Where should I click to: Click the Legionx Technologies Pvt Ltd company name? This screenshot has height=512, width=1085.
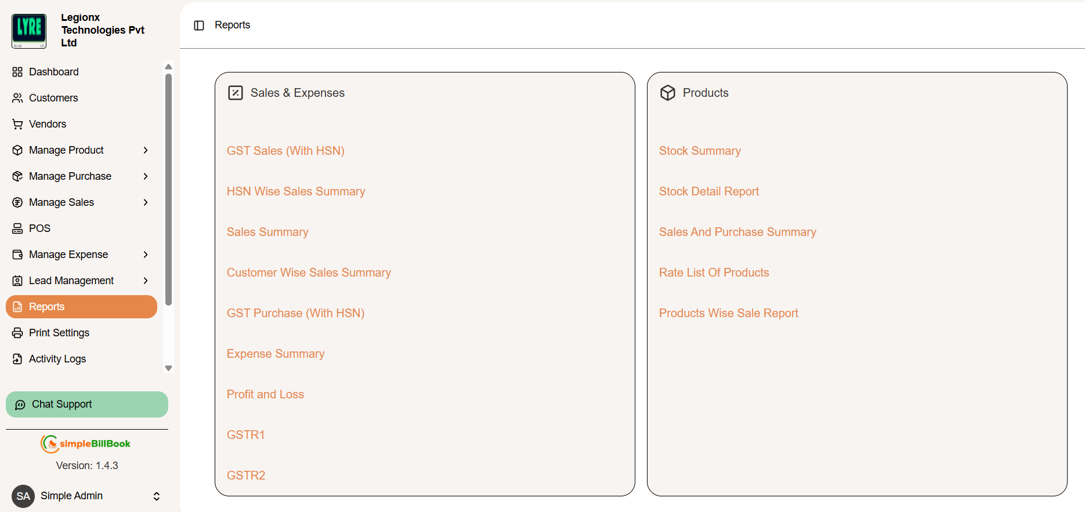coord(103,30)
